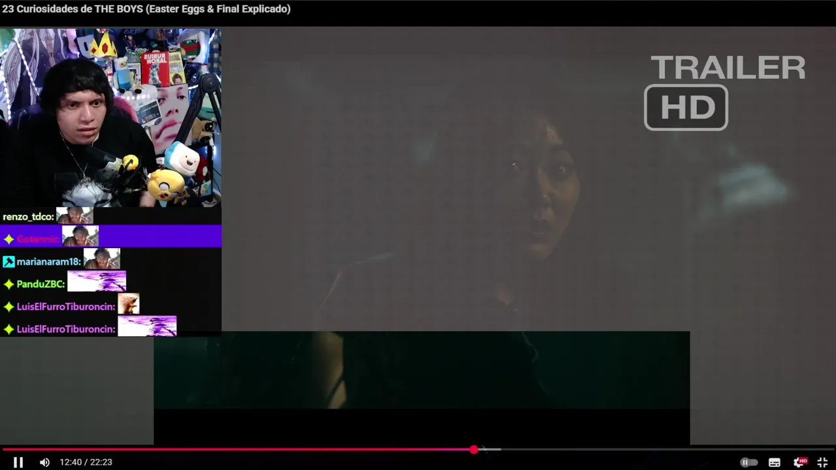Mute the video using the speaker icon
Viewport: 836px width, 470px height.
[x=44, y=462]
